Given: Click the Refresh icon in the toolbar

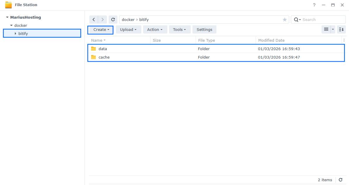Looking at the screenshot, I should (113, 20).
